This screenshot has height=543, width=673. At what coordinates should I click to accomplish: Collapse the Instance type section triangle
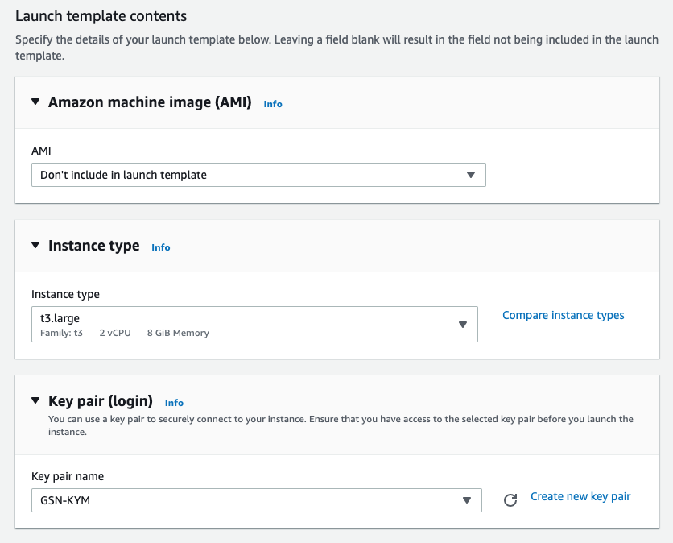coord(35,246)
